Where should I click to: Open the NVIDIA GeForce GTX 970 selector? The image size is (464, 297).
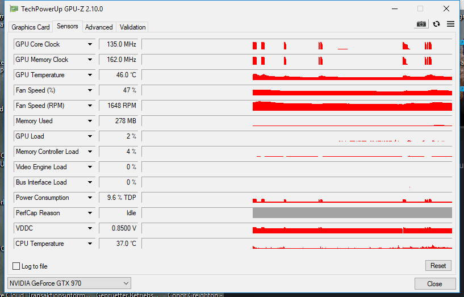point(69,283)
